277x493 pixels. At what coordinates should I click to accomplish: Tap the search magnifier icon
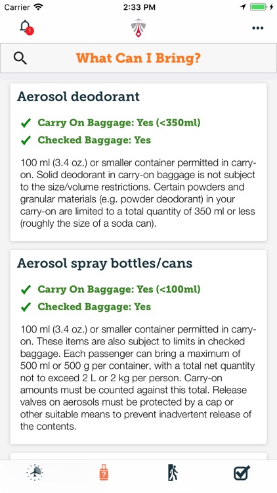point(20,58)
